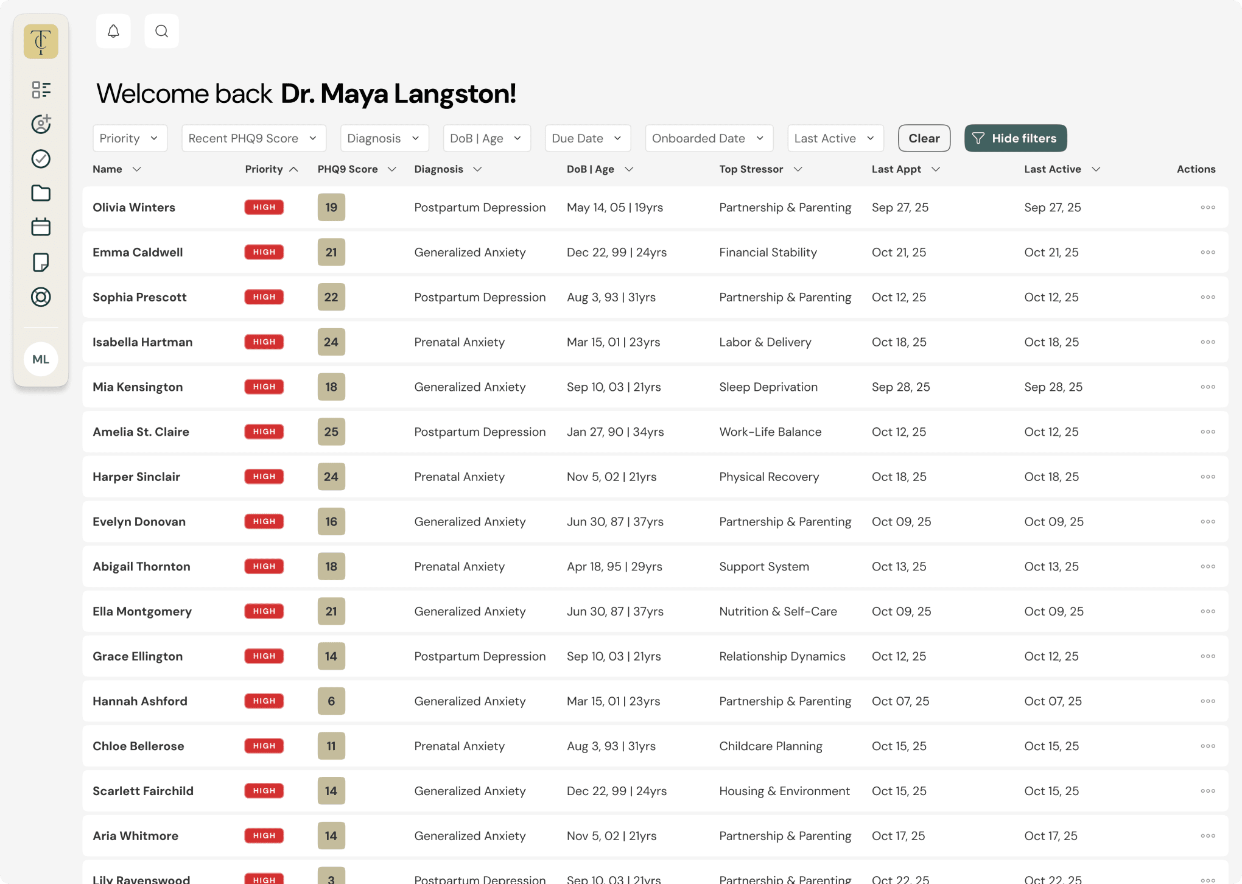Open the actions menu for Olivia Winters
1242x884 pixels.
click(1207, 208)
